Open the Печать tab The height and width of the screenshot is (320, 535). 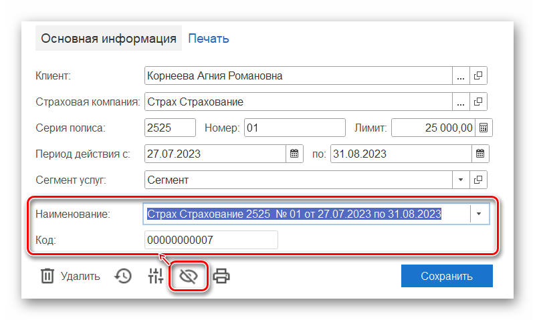(x=209, y=39)
